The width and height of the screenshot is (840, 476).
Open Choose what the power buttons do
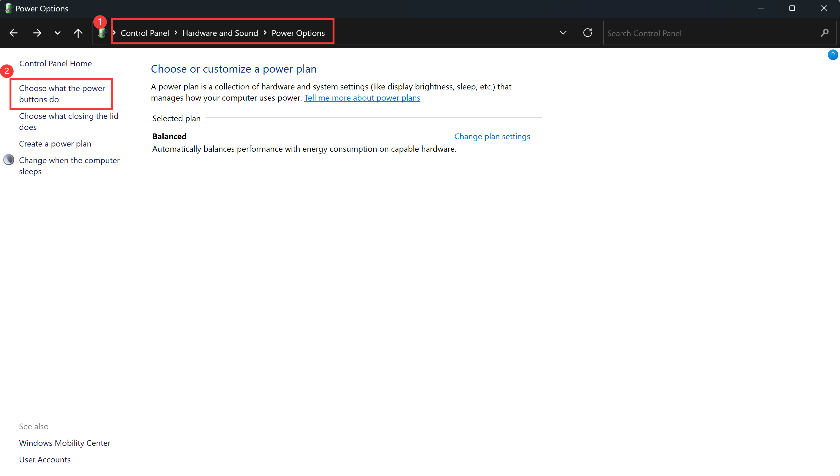click(62, 94)
